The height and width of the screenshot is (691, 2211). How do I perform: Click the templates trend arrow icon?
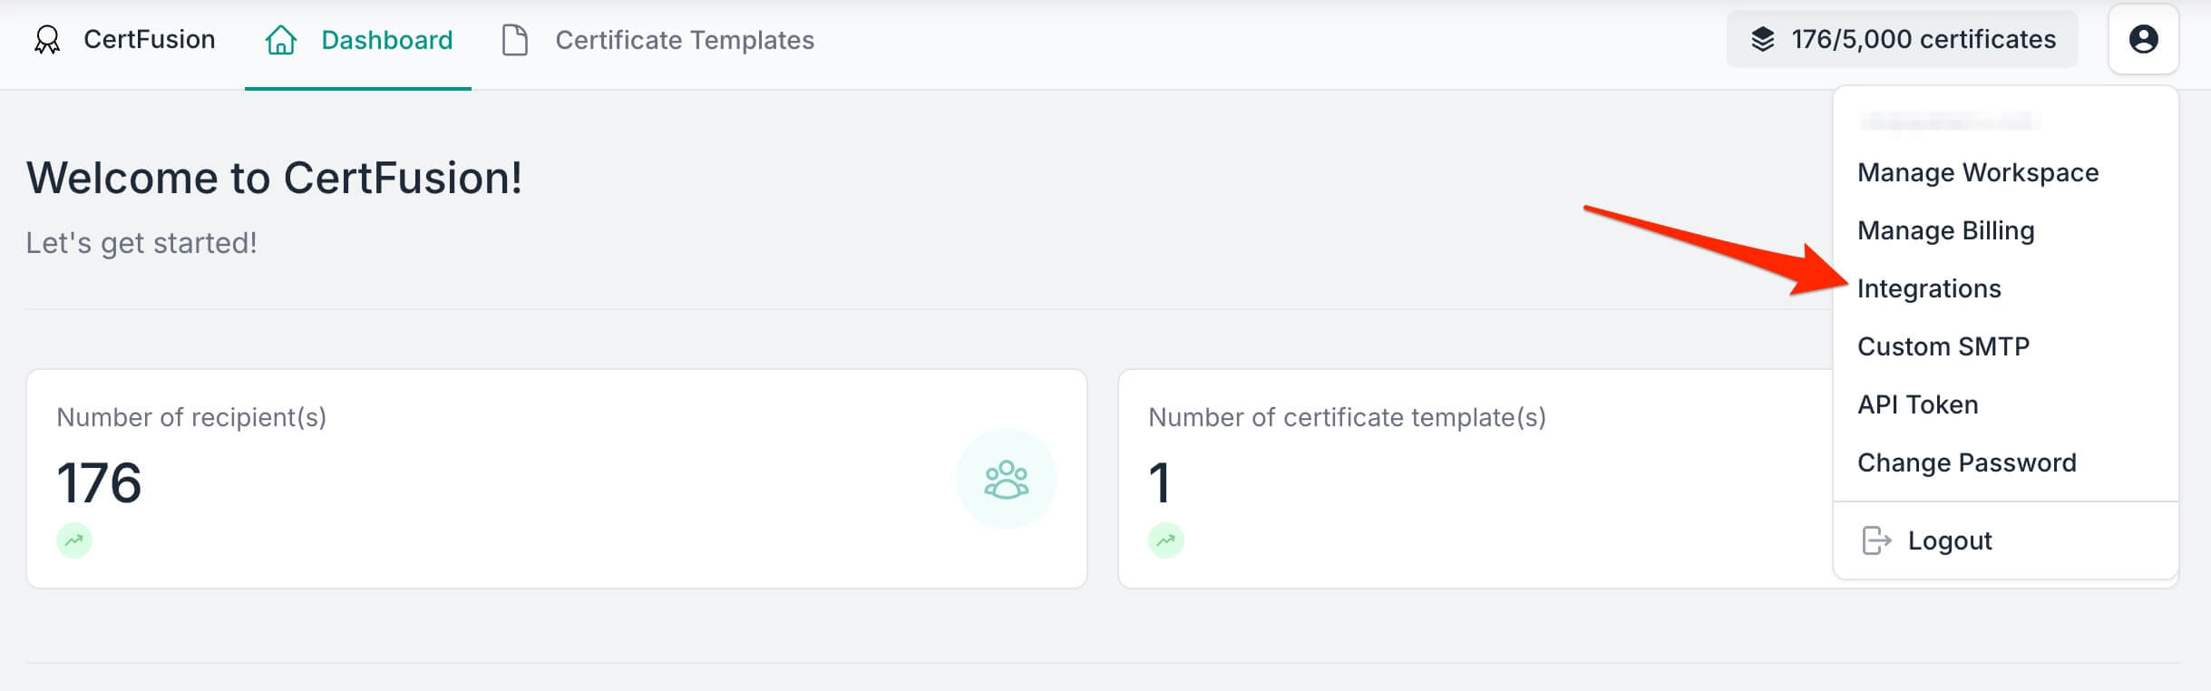(x=1166, y=540)
